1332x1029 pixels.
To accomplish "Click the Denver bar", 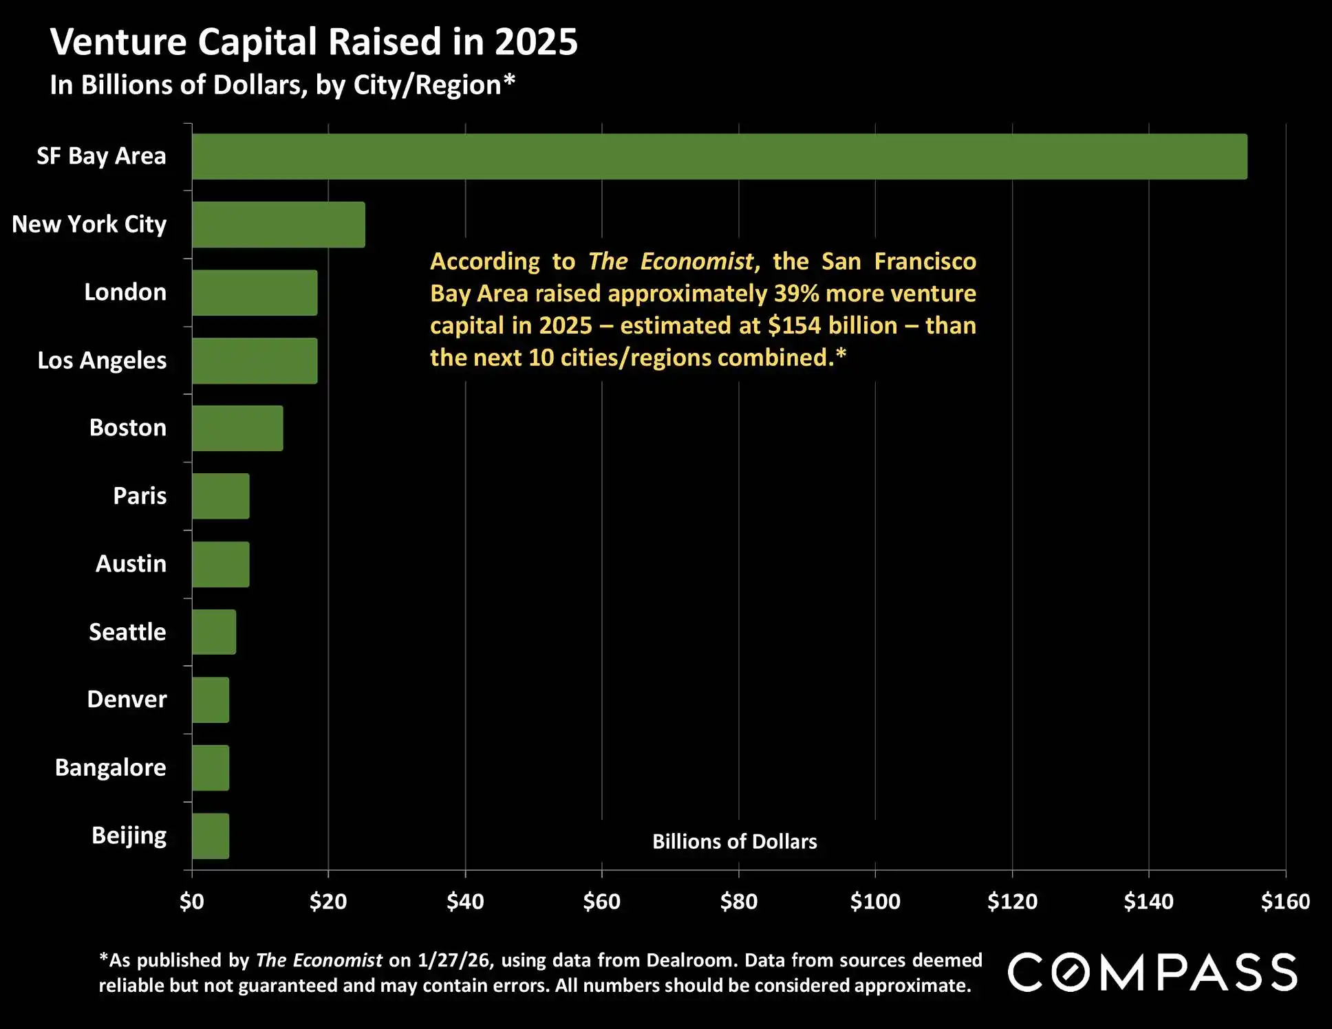I will [x=211, y=700].
